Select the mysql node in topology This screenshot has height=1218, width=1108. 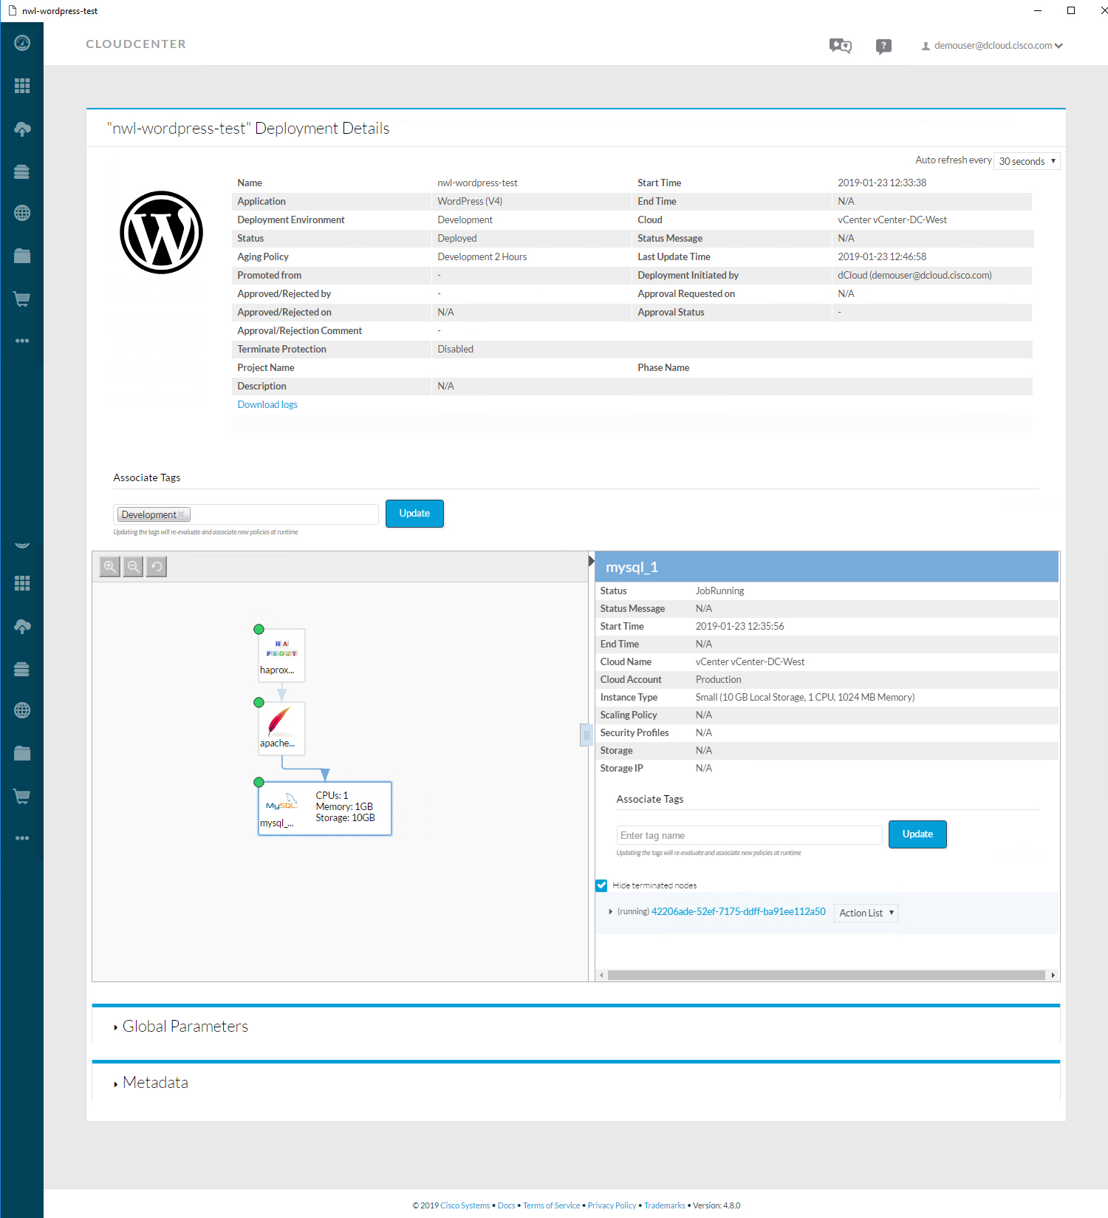coord(324,808)
